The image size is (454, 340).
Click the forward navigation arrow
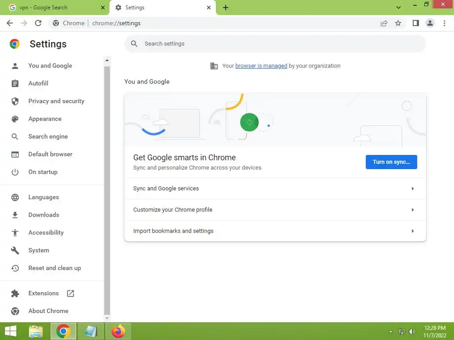click(24, 23)
